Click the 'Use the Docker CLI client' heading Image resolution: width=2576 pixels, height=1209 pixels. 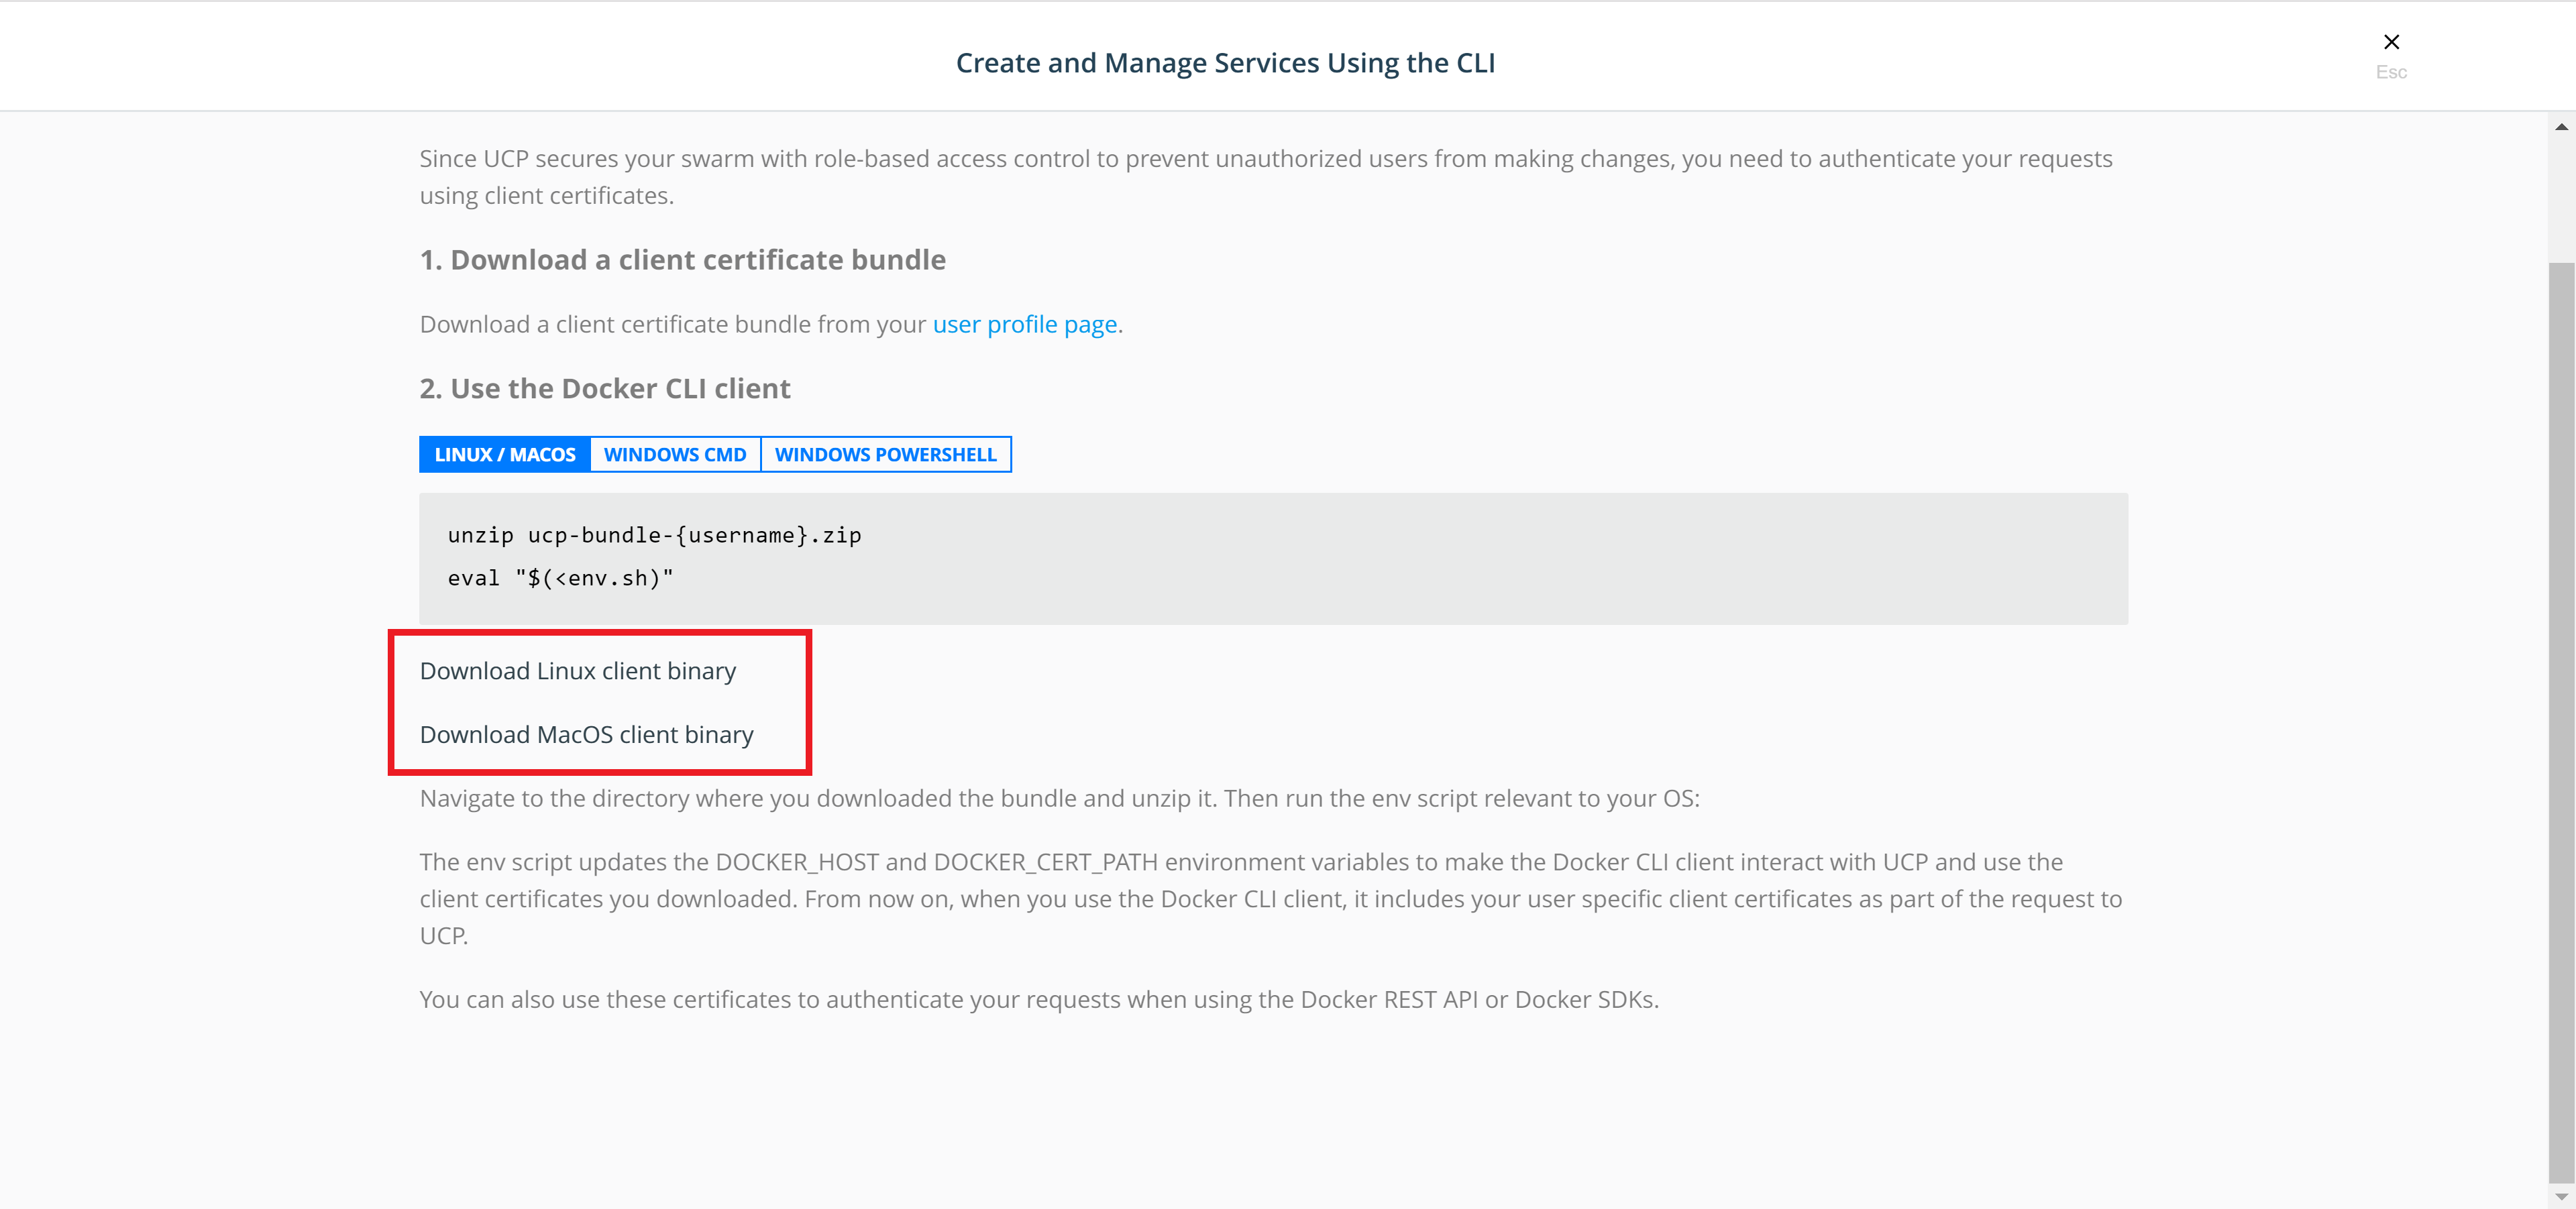(x=605, y=389)
